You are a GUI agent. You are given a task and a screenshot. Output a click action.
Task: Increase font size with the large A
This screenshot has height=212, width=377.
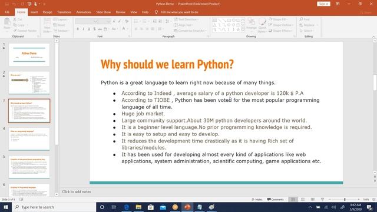[x=114, y=21]
